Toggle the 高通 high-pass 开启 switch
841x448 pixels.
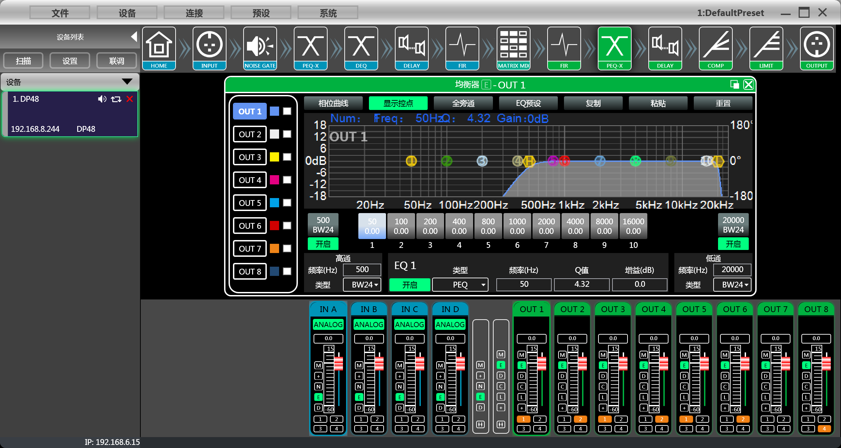[323, 244]
